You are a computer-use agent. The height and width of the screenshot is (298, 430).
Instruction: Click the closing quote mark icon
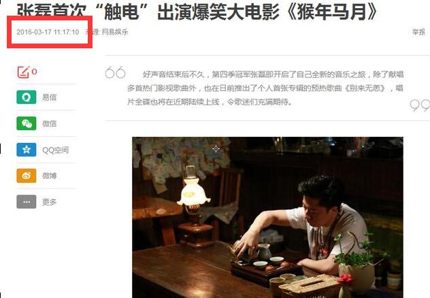coord(420,105)
